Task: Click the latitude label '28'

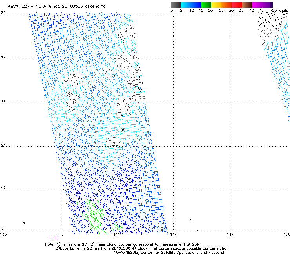Action: tap(3, 58)
